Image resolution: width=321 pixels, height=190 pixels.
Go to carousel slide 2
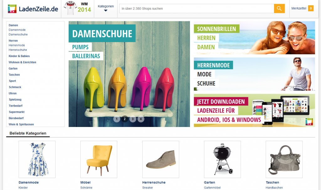tap(125, 119)
